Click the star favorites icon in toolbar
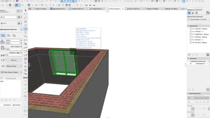This screenshot has height=118, width=210. pos(59,5)
